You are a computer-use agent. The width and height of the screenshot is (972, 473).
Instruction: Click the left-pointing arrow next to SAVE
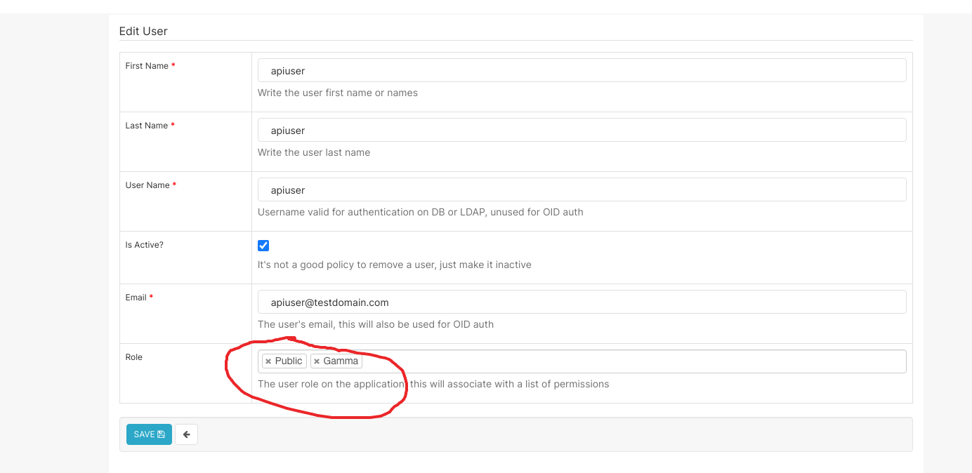pos(186,434)
